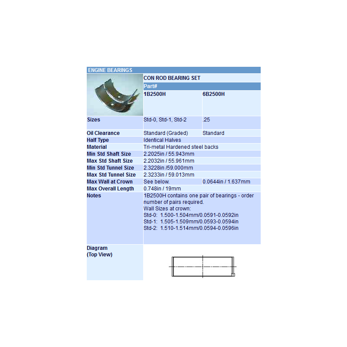The image size is (347, 347).
Task: Select part number 1B2500H
Action: [154, 94]
